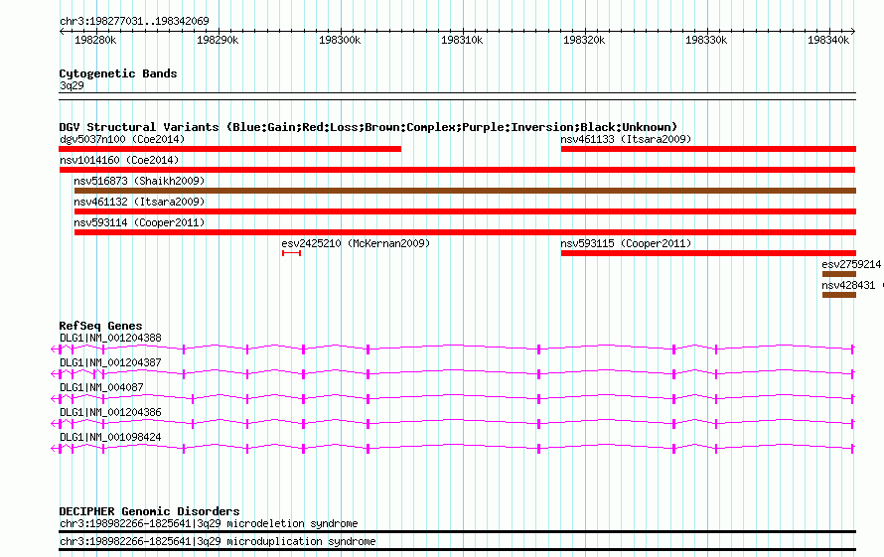Image resolution: width=884 pixels, height=557 pixels.
Task: Click the 198330k ruler tick label
Action: pos(706,40)
